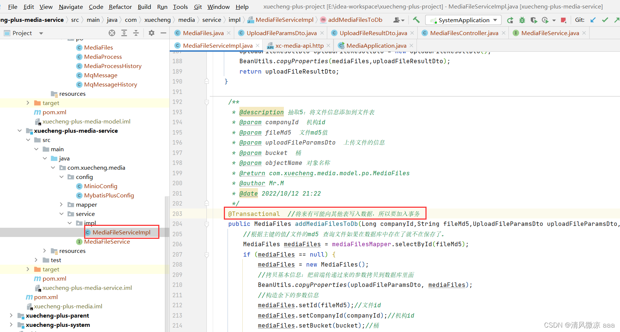Switch to the MediaApplication.java tab

click(376, 45)
